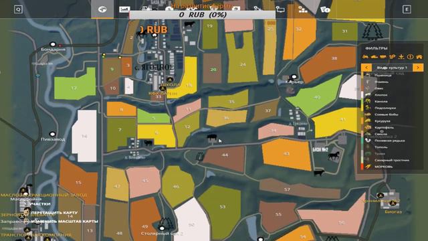Select the Бондарня map marker
This screenshot has height=241, width=428.
click(x=53, y=44)
